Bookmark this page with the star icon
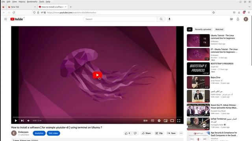Viewport: 252px width, 141px height. (213, 13)
